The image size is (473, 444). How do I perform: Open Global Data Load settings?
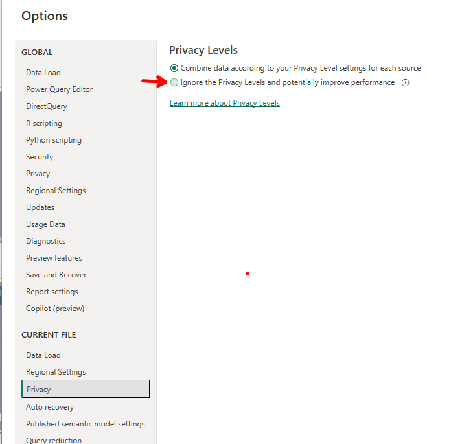(x=43, y=73)
